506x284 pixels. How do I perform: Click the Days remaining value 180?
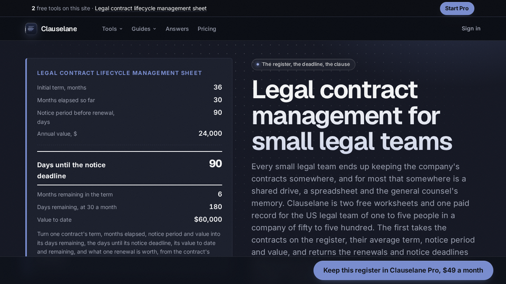[x=215, y=207]
